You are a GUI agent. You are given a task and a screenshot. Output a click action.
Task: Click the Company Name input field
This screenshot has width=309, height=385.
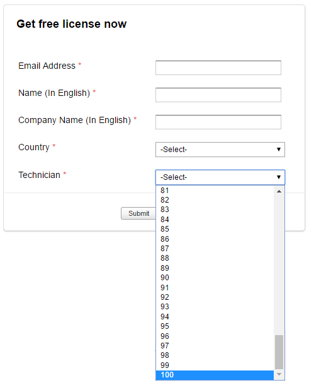point(218,122)
